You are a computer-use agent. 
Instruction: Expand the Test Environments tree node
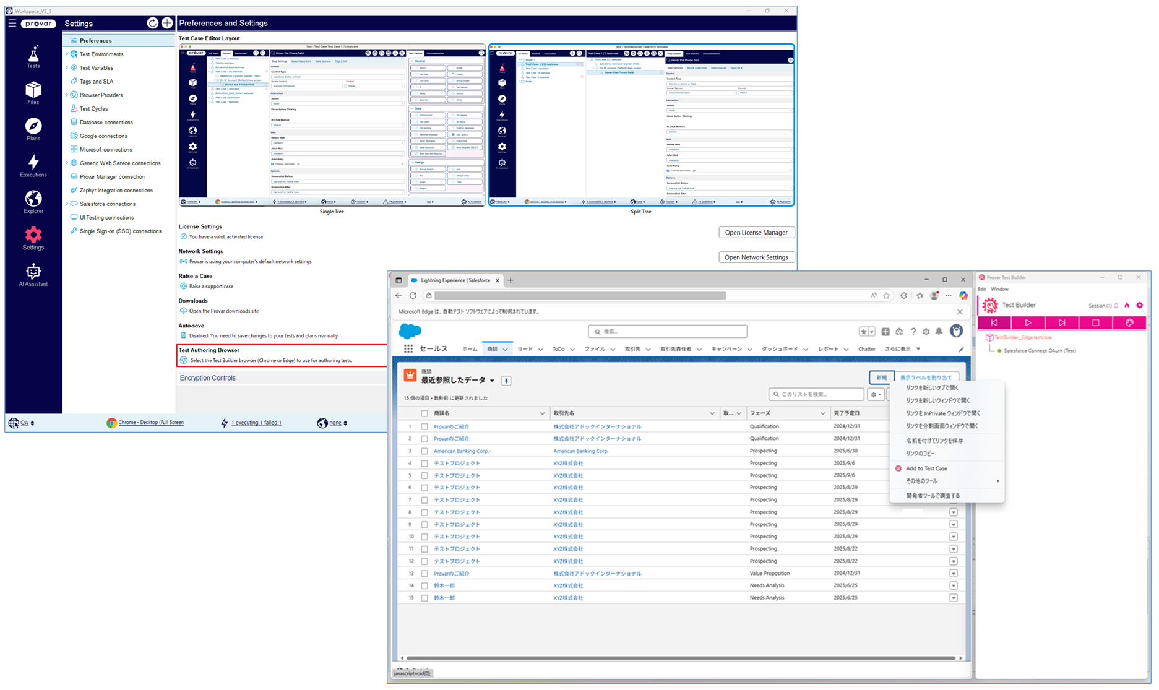[x=67, y=54]
